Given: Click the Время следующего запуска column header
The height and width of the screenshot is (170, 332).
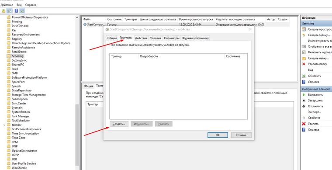Looking at the screenshot, I should point(158,19).
